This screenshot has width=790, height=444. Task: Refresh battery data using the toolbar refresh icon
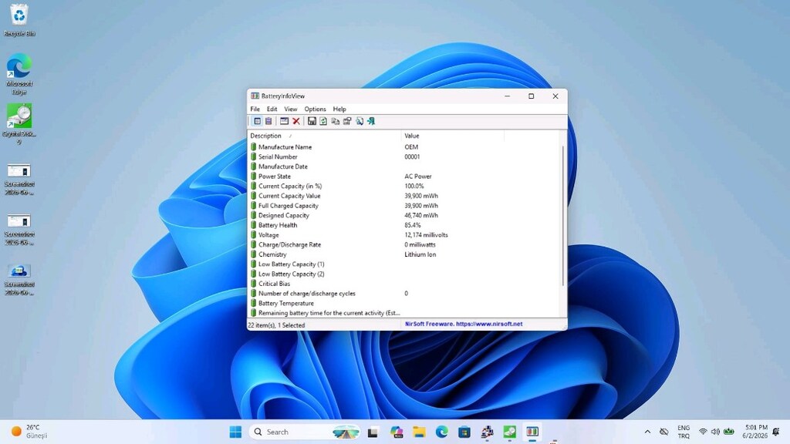pyautogui.click(x=323, y=121)
